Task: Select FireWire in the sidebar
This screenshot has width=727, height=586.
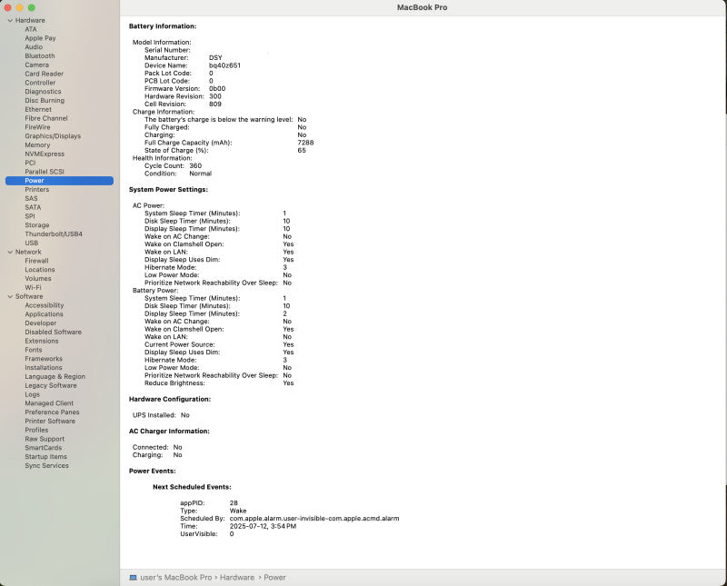Action: point(37,127)
